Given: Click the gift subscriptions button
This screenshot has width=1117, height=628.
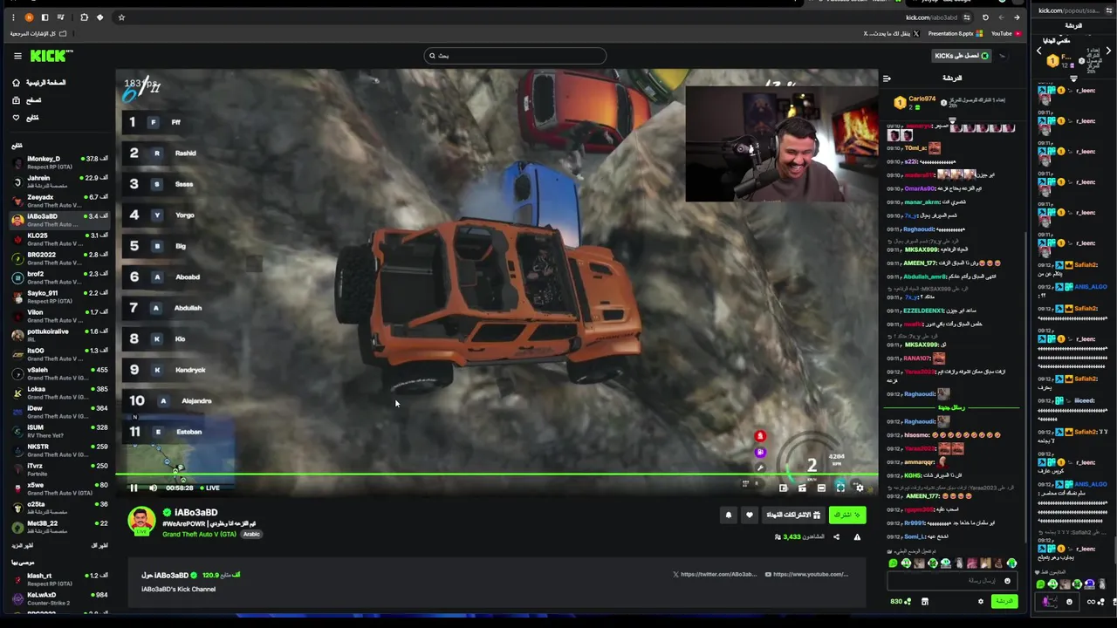Looking at the screenshot, I should tap(793, 515).
